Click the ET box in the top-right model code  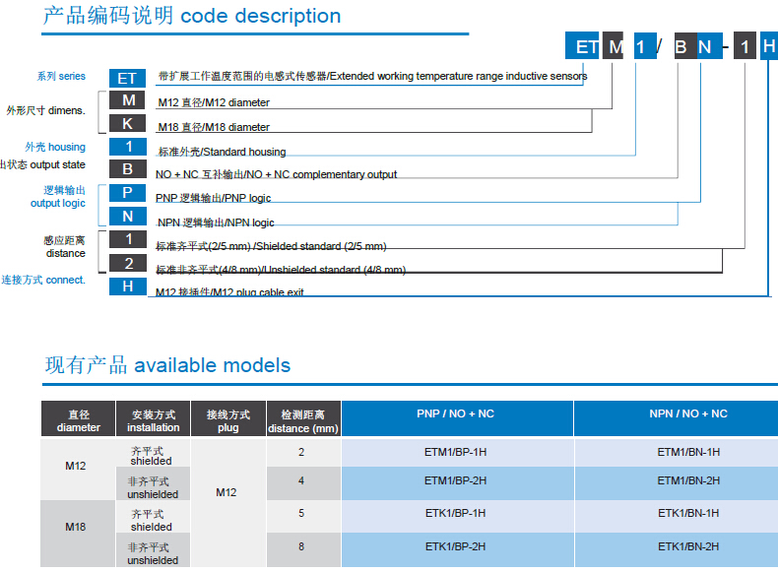coord(587,47)
